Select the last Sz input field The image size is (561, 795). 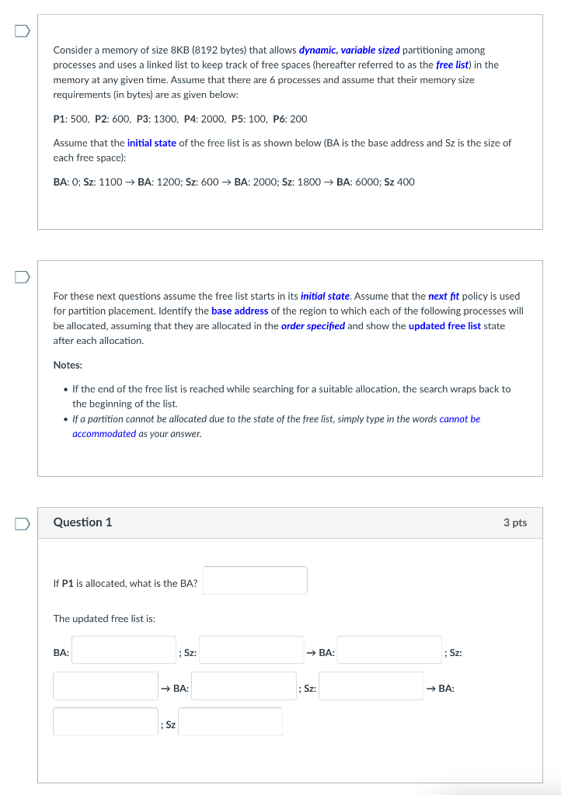(231, 721)
